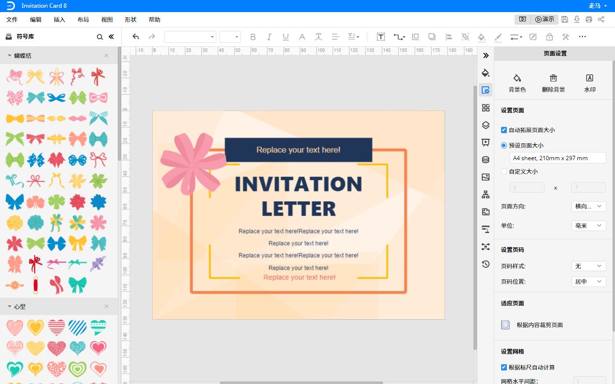Open the 视图 menu
This screenshot has height=384, width=615.
pyautogui.click(x=107, y=20)
